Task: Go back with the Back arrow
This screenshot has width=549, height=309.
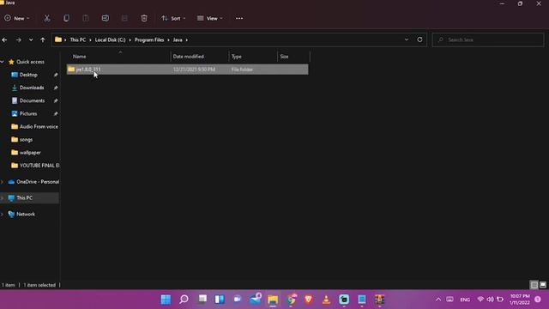Action: (4, 40)
